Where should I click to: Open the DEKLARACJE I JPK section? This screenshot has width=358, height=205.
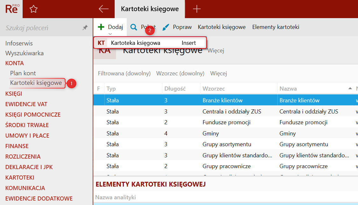(x=29, y=167)
